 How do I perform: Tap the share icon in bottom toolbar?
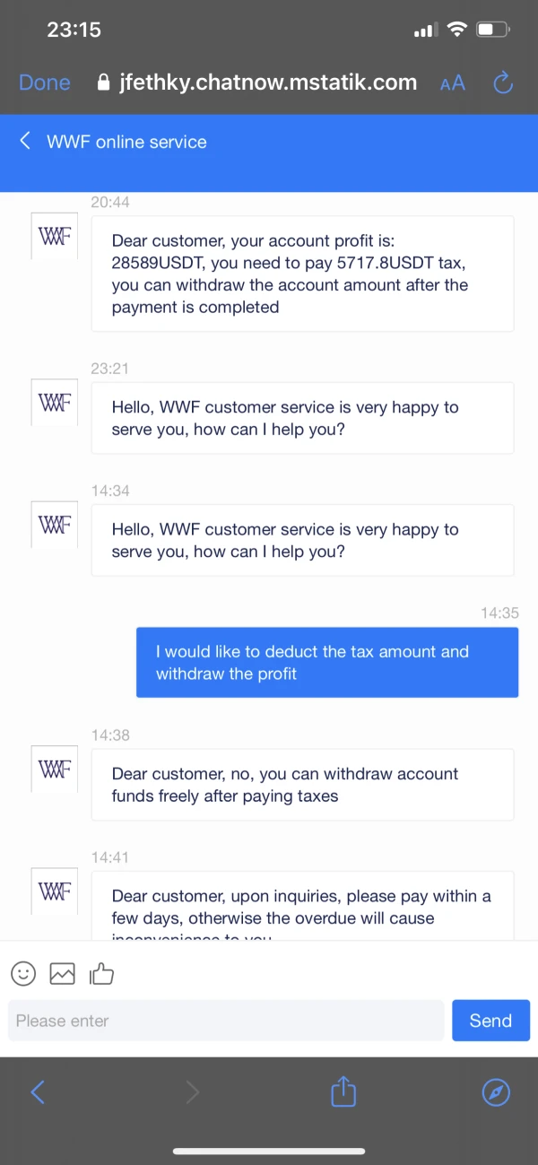pos(343,1091)
